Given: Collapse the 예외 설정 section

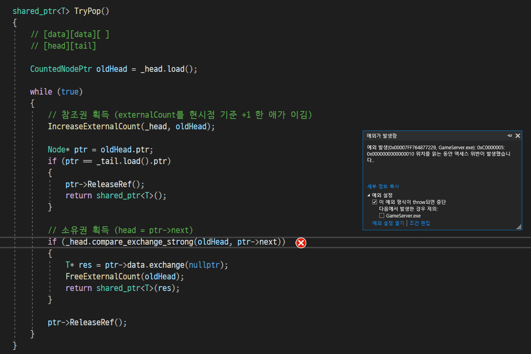Looking at the screenshot, I should pos(369,195).
